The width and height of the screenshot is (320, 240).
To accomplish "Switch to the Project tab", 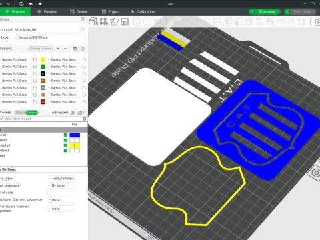I will (x=111, y=12).
